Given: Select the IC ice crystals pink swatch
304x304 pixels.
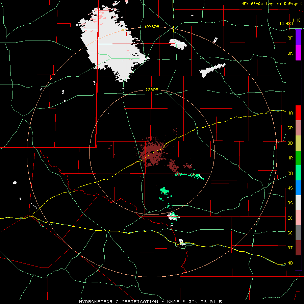Looking at the screenshot, I should 298,218.
